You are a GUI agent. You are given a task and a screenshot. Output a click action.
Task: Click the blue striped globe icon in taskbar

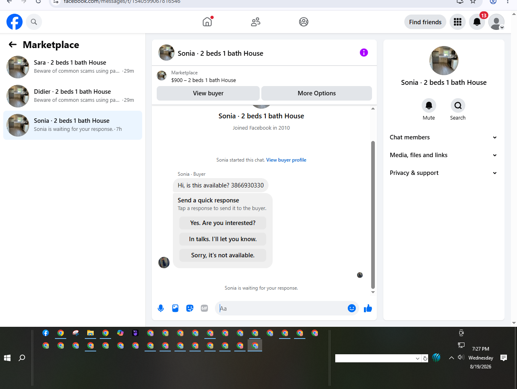(436, 357)
